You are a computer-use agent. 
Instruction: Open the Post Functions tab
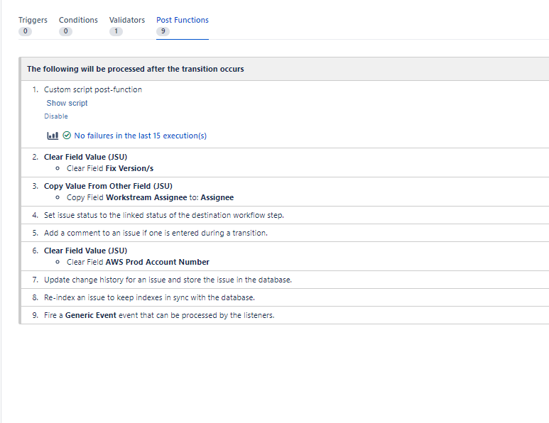[183, 20]
